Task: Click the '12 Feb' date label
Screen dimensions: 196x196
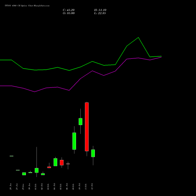Action: point(92,187)
